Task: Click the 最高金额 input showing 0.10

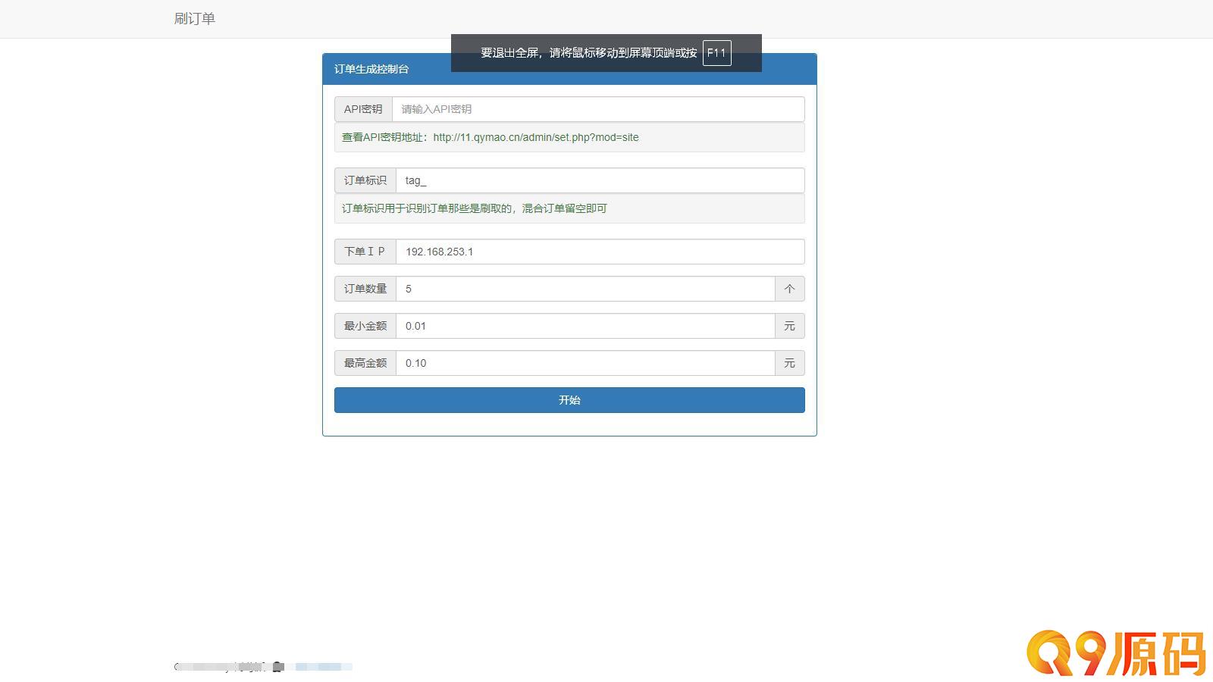Action: (585, 363)
